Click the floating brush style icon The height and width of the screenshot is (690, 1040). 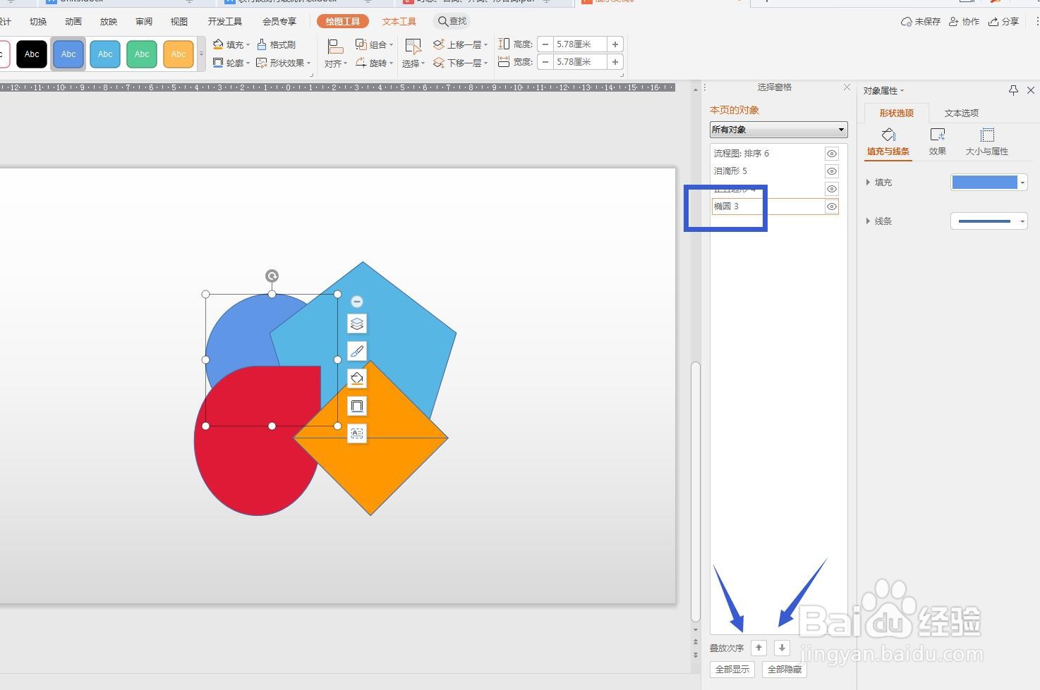point(357,351)
